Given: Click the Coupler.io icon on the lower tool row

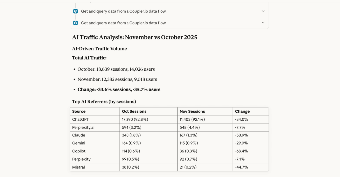Looking at the screenshot, I should tap(75, 23).
